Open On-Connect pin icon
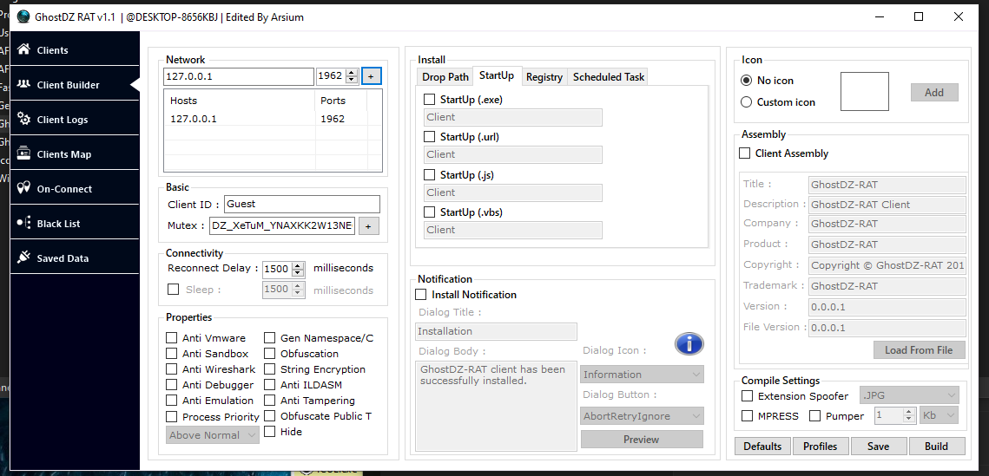 click(x=24, y=188)
